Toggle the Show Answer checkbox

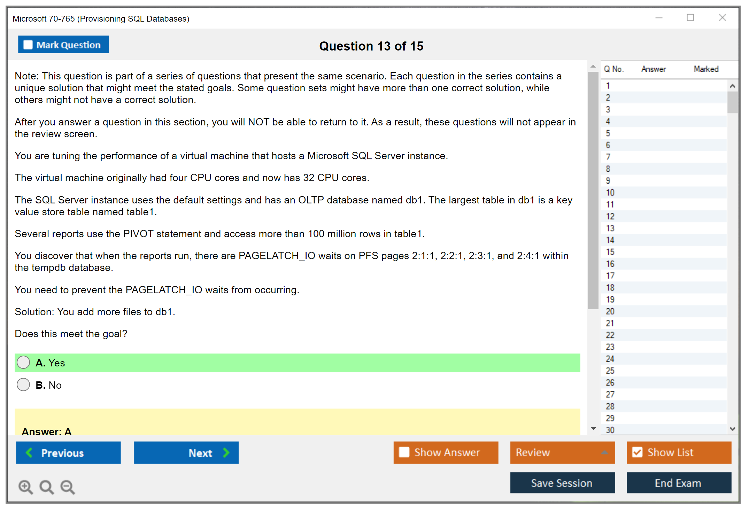[404, 452]
